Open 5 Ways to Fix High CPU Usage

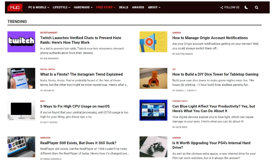75,106
